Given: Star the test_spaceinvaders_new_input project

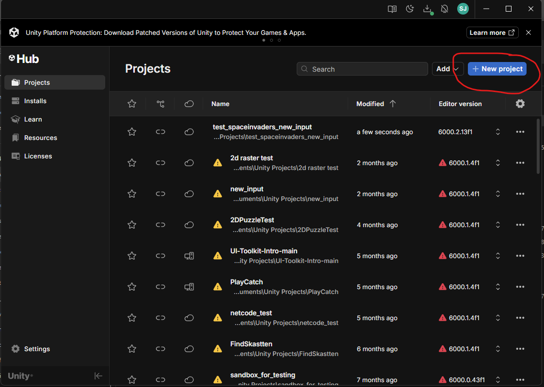Looking at the screenshot, I should pyautogui.click(x=131, y=132).
